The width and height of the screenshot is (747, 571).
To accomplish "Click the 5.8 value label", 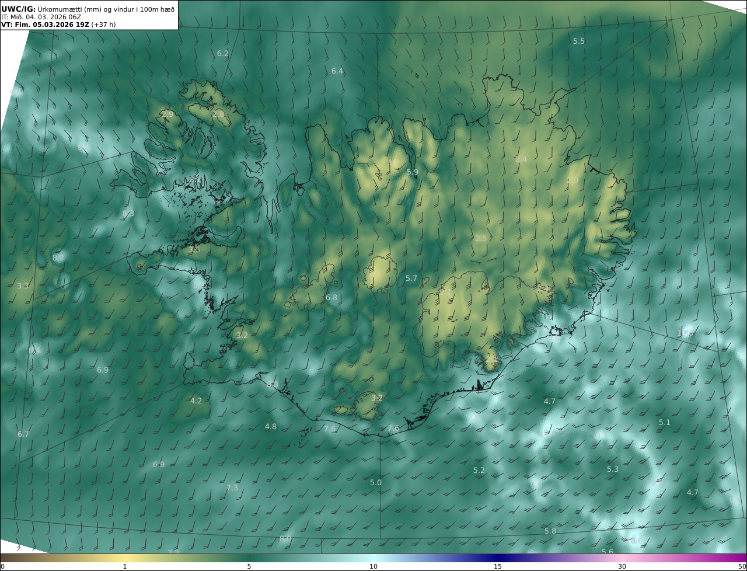I will coord(550,531).
